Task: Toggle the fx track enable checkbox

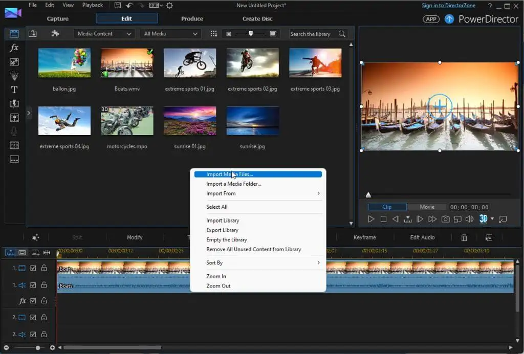Action: click(33, 301)
